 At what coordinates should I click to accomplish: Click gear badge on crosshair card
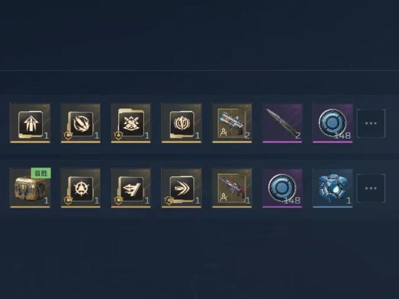(x=68, y=200)
